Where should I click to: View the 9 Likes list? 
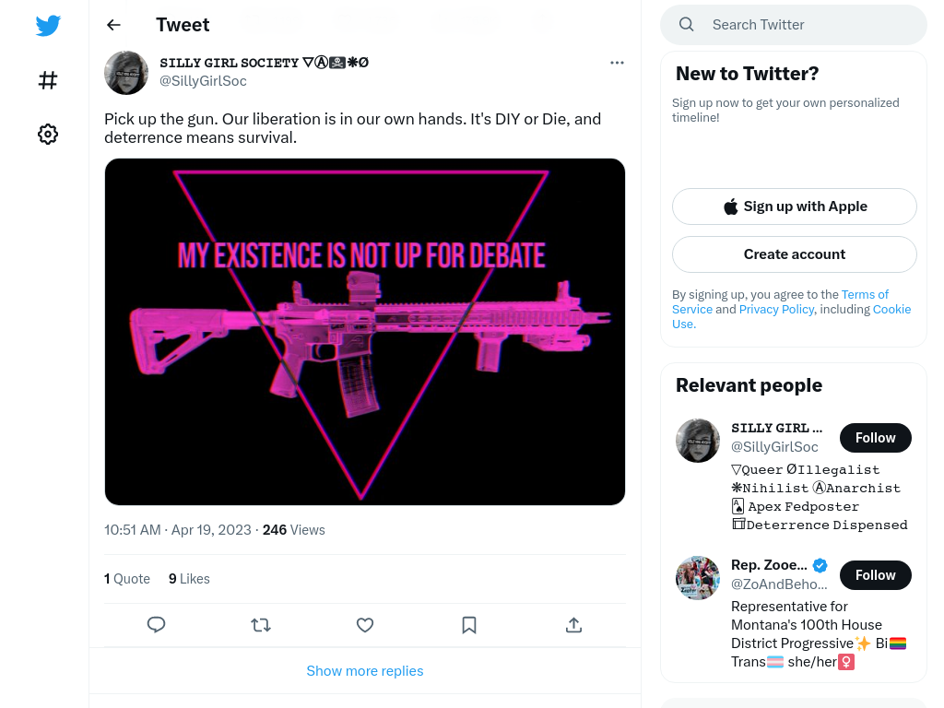coord(189,579)
